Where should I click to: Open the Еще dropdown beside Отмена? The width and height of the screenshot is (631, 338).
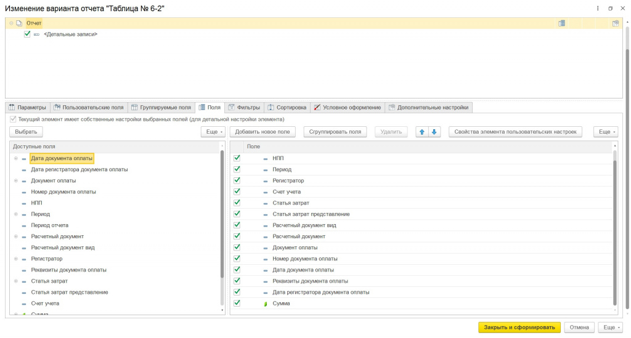(x=611, y=328)
